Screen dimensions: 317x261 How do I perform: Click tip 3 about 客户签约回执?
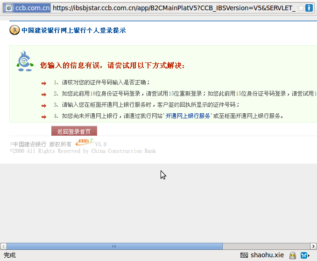(147, 104)
